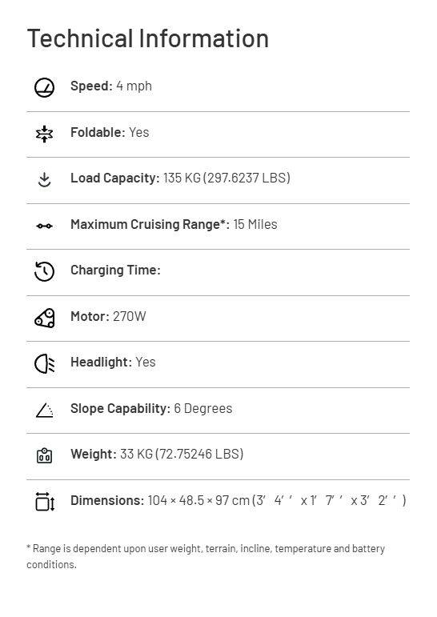Viewport: 437px width, 617px height.
Task: Click Maximum Cruising Range 15 Miles text
Action: pos(174,224)
